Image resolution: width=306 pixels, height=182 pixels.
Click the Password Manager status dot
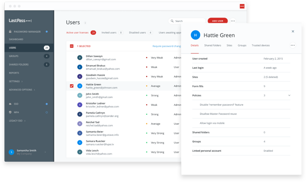(x=47, y=31)
